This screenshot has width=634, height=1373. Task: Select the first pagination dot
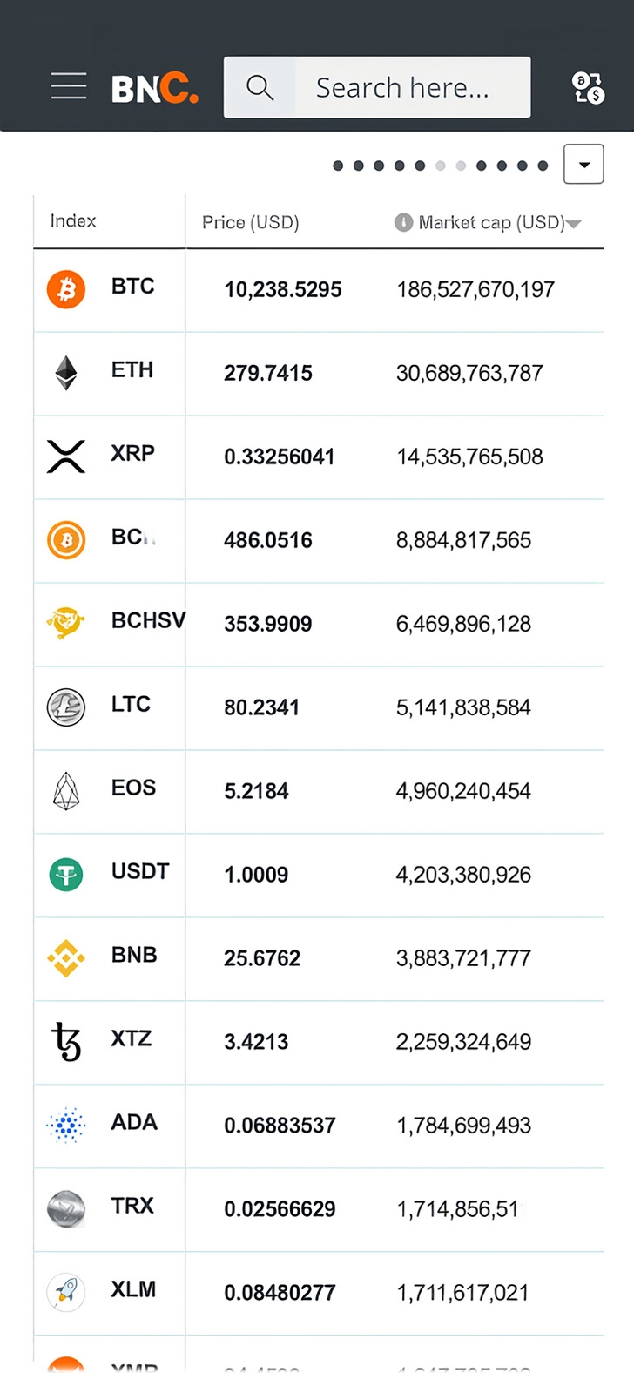click(x=338, y=166)
